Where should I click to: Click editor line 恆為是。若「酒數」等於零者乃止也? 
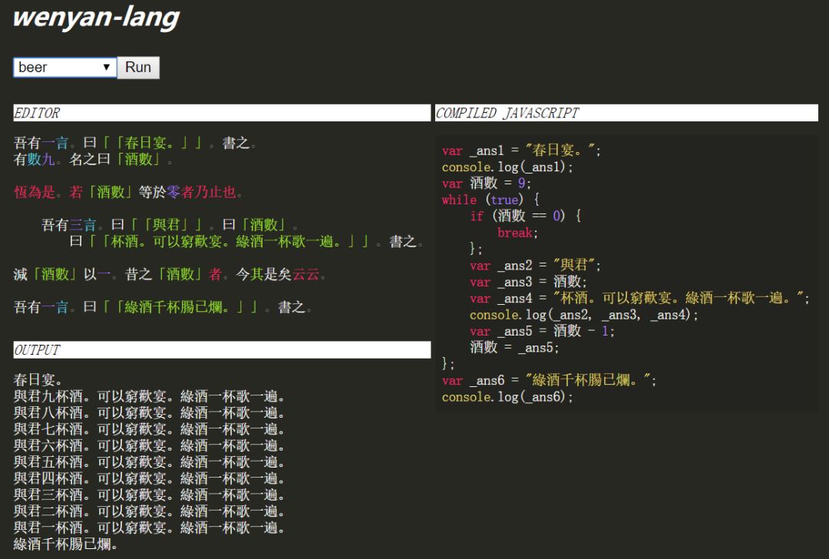[128, 192]
